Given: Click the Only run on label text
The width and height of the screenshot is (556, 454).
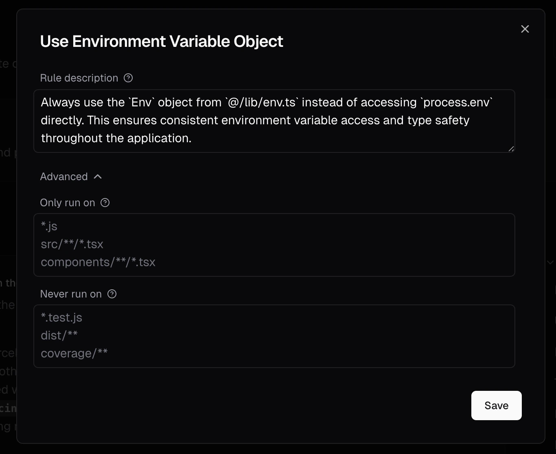Looking at the screenshot, I should coord(68,203).
